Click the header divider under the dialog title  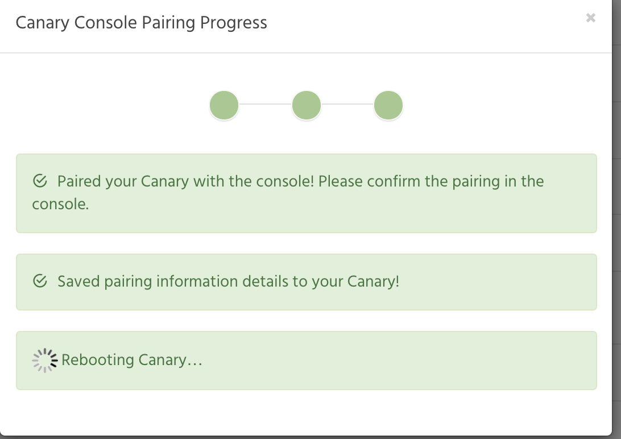pos(306,53)
